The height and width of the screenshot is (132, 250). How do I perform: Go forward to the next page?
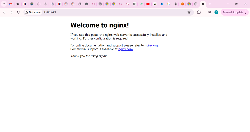coord(11,12)
